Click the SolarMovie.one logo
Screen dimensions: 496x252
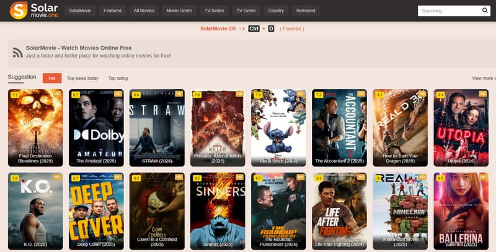(34, 11)
